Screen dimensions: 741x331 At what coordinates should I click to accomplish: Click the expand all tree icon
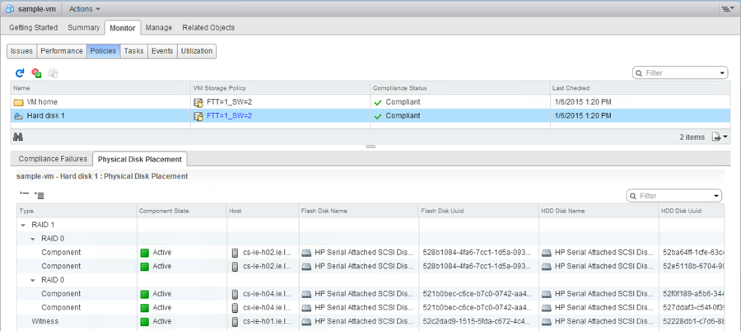(x=39, y=194)
